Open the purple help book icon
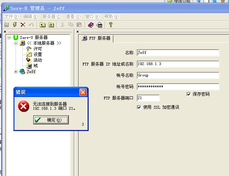The height and width of the screenshot is (176, 229). 91,25
